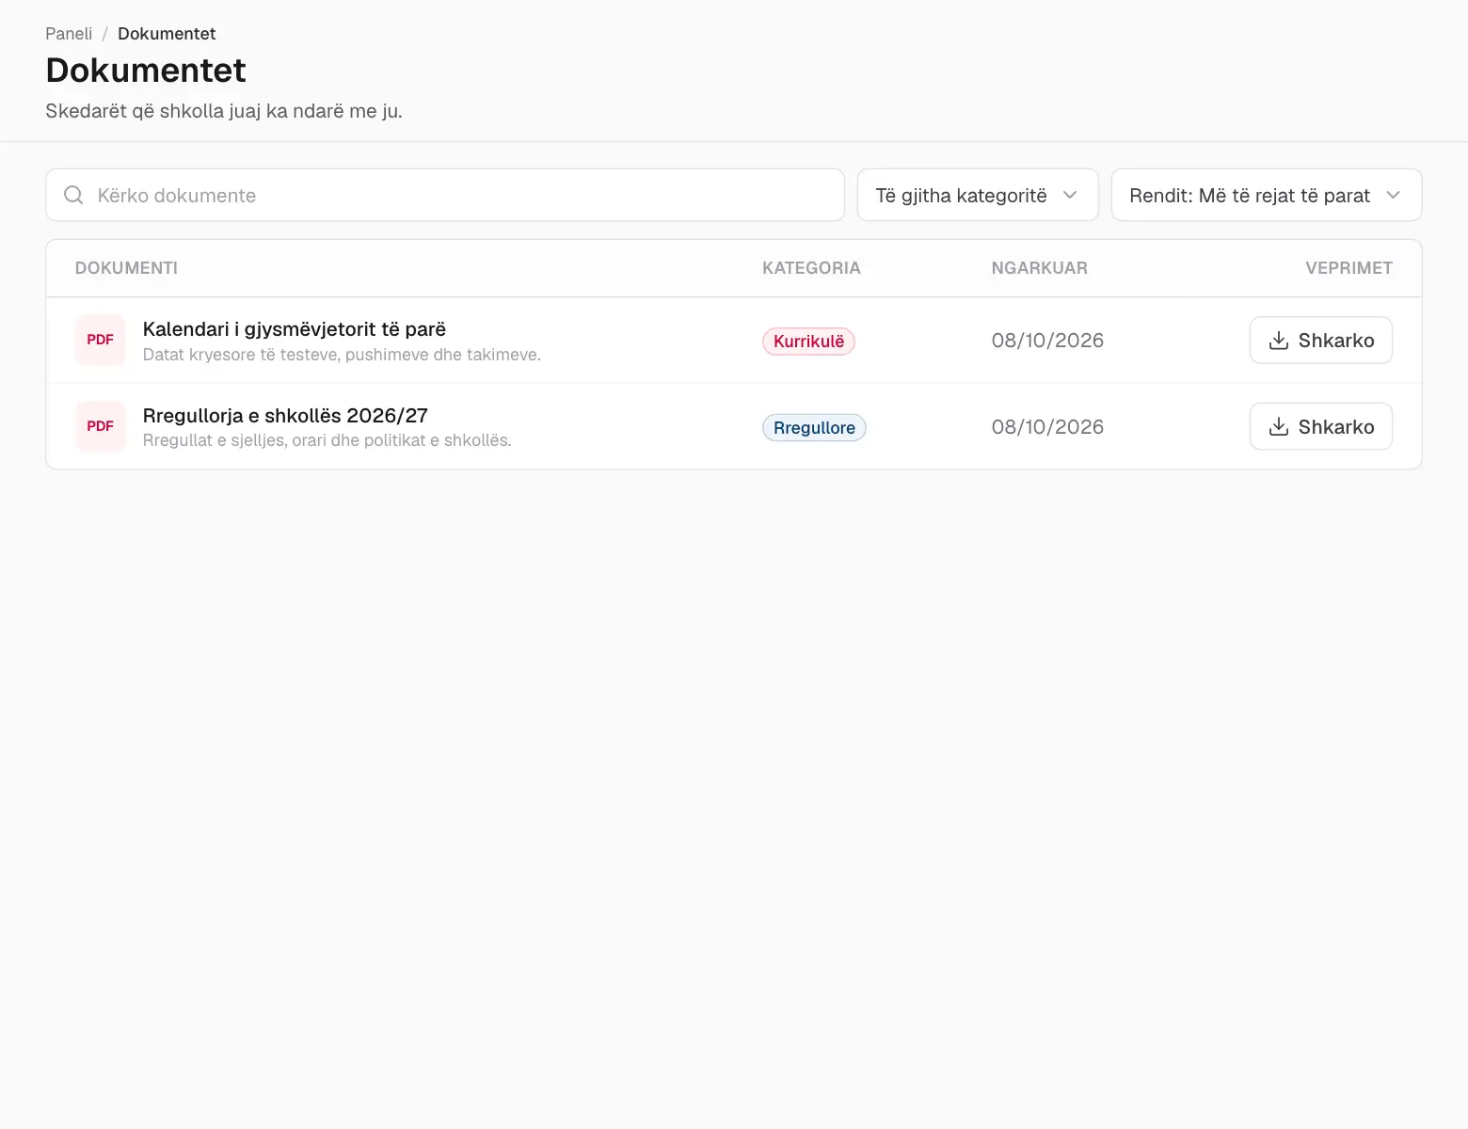Click the KATEGORIA column header

coord(811,268)
